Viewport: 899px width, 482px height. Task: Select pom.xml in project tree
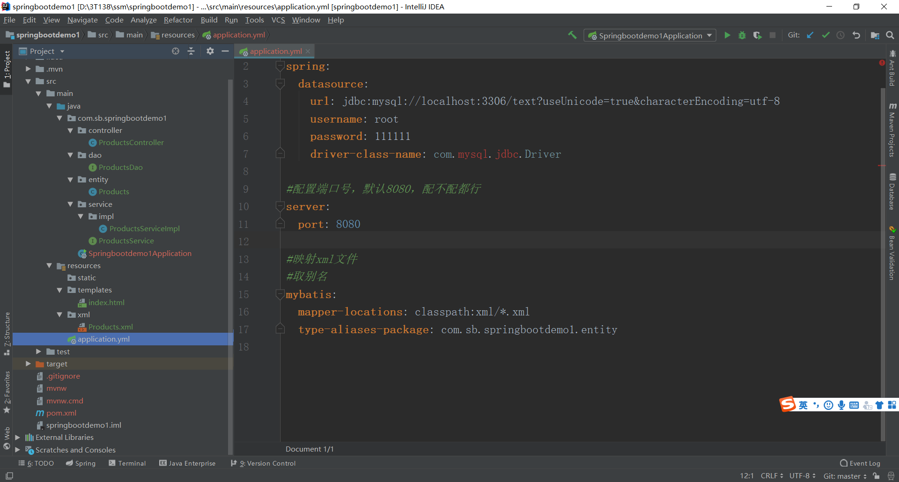coord(56,413)
